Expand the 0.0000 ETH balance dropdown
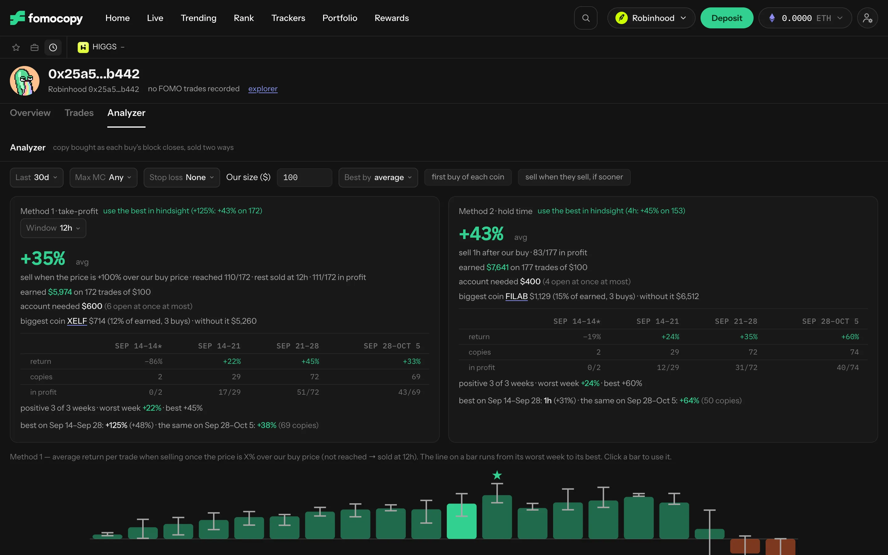The width and height of the screenshot is (888, 555). [805, 18]
